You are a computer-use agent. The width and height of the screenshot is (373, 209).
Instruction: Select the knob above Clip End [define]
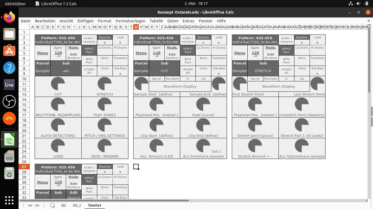point(203,125)
